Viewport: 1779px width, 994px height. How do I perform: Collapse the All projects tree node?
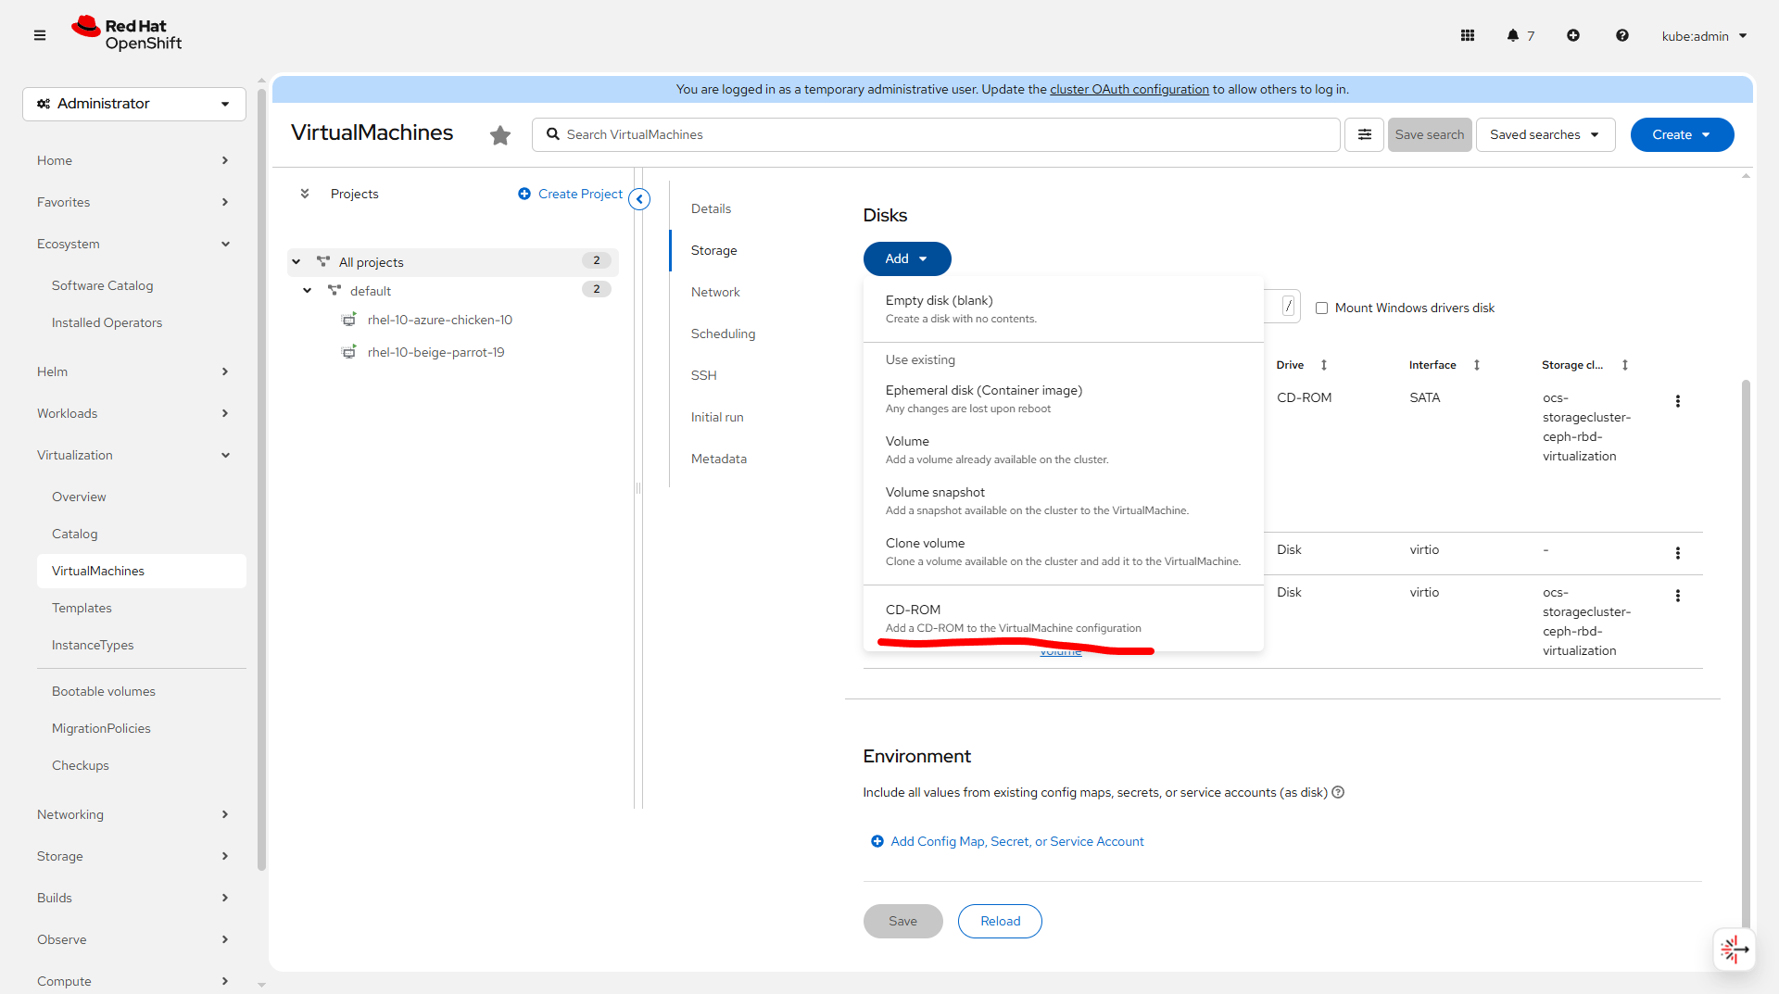pyautogui.click(x=296, y=262)
